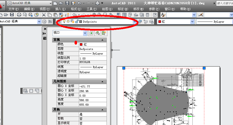
Task: Click the 图层 value Defpoints in properties
Action: point(93,49)
